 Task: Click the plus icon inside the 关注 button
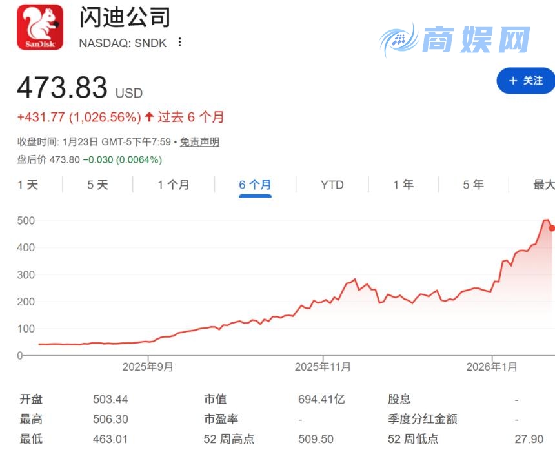click(513, 81)
